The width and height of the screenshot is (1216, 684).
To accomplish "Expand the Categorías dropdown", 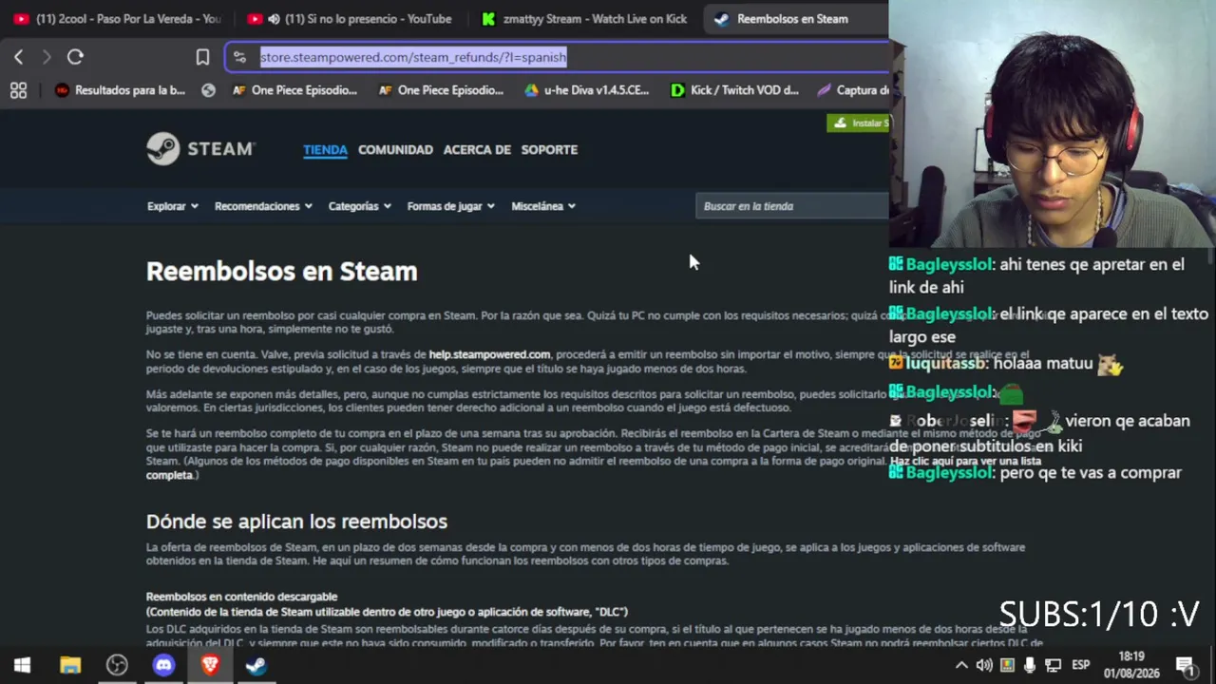I will click(x=360, y=206).
